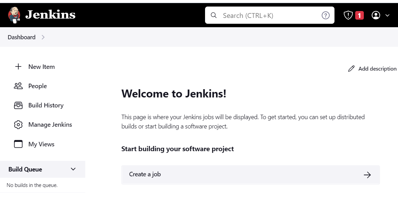The height and width of the screenshot is (198, 398).
Task: Open the People page in sidebar
Action: tap(38, 86)
